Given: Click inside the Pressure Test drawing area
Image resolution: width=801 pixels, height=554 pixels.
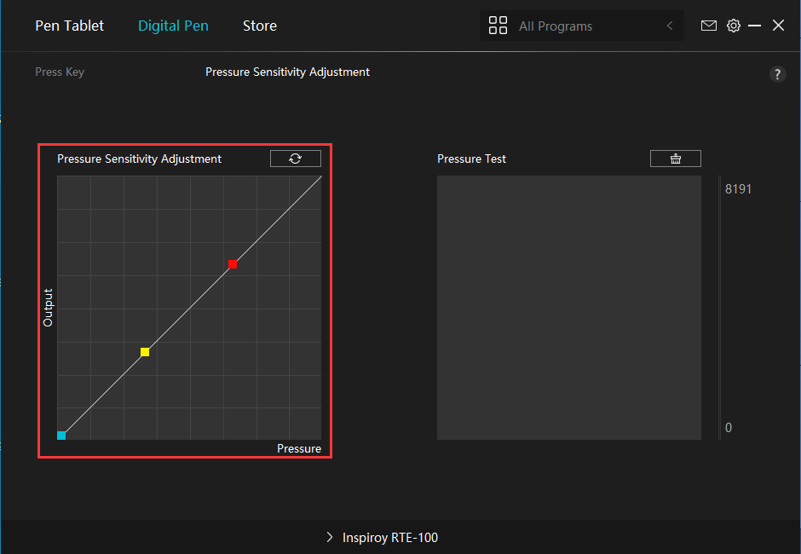Looking at the screenshot, I should [x=568, y=308].
